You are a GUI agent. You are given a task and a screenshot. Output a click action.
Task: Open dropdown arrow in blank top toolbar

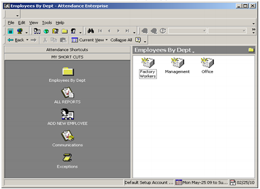[x=17, y=16]
